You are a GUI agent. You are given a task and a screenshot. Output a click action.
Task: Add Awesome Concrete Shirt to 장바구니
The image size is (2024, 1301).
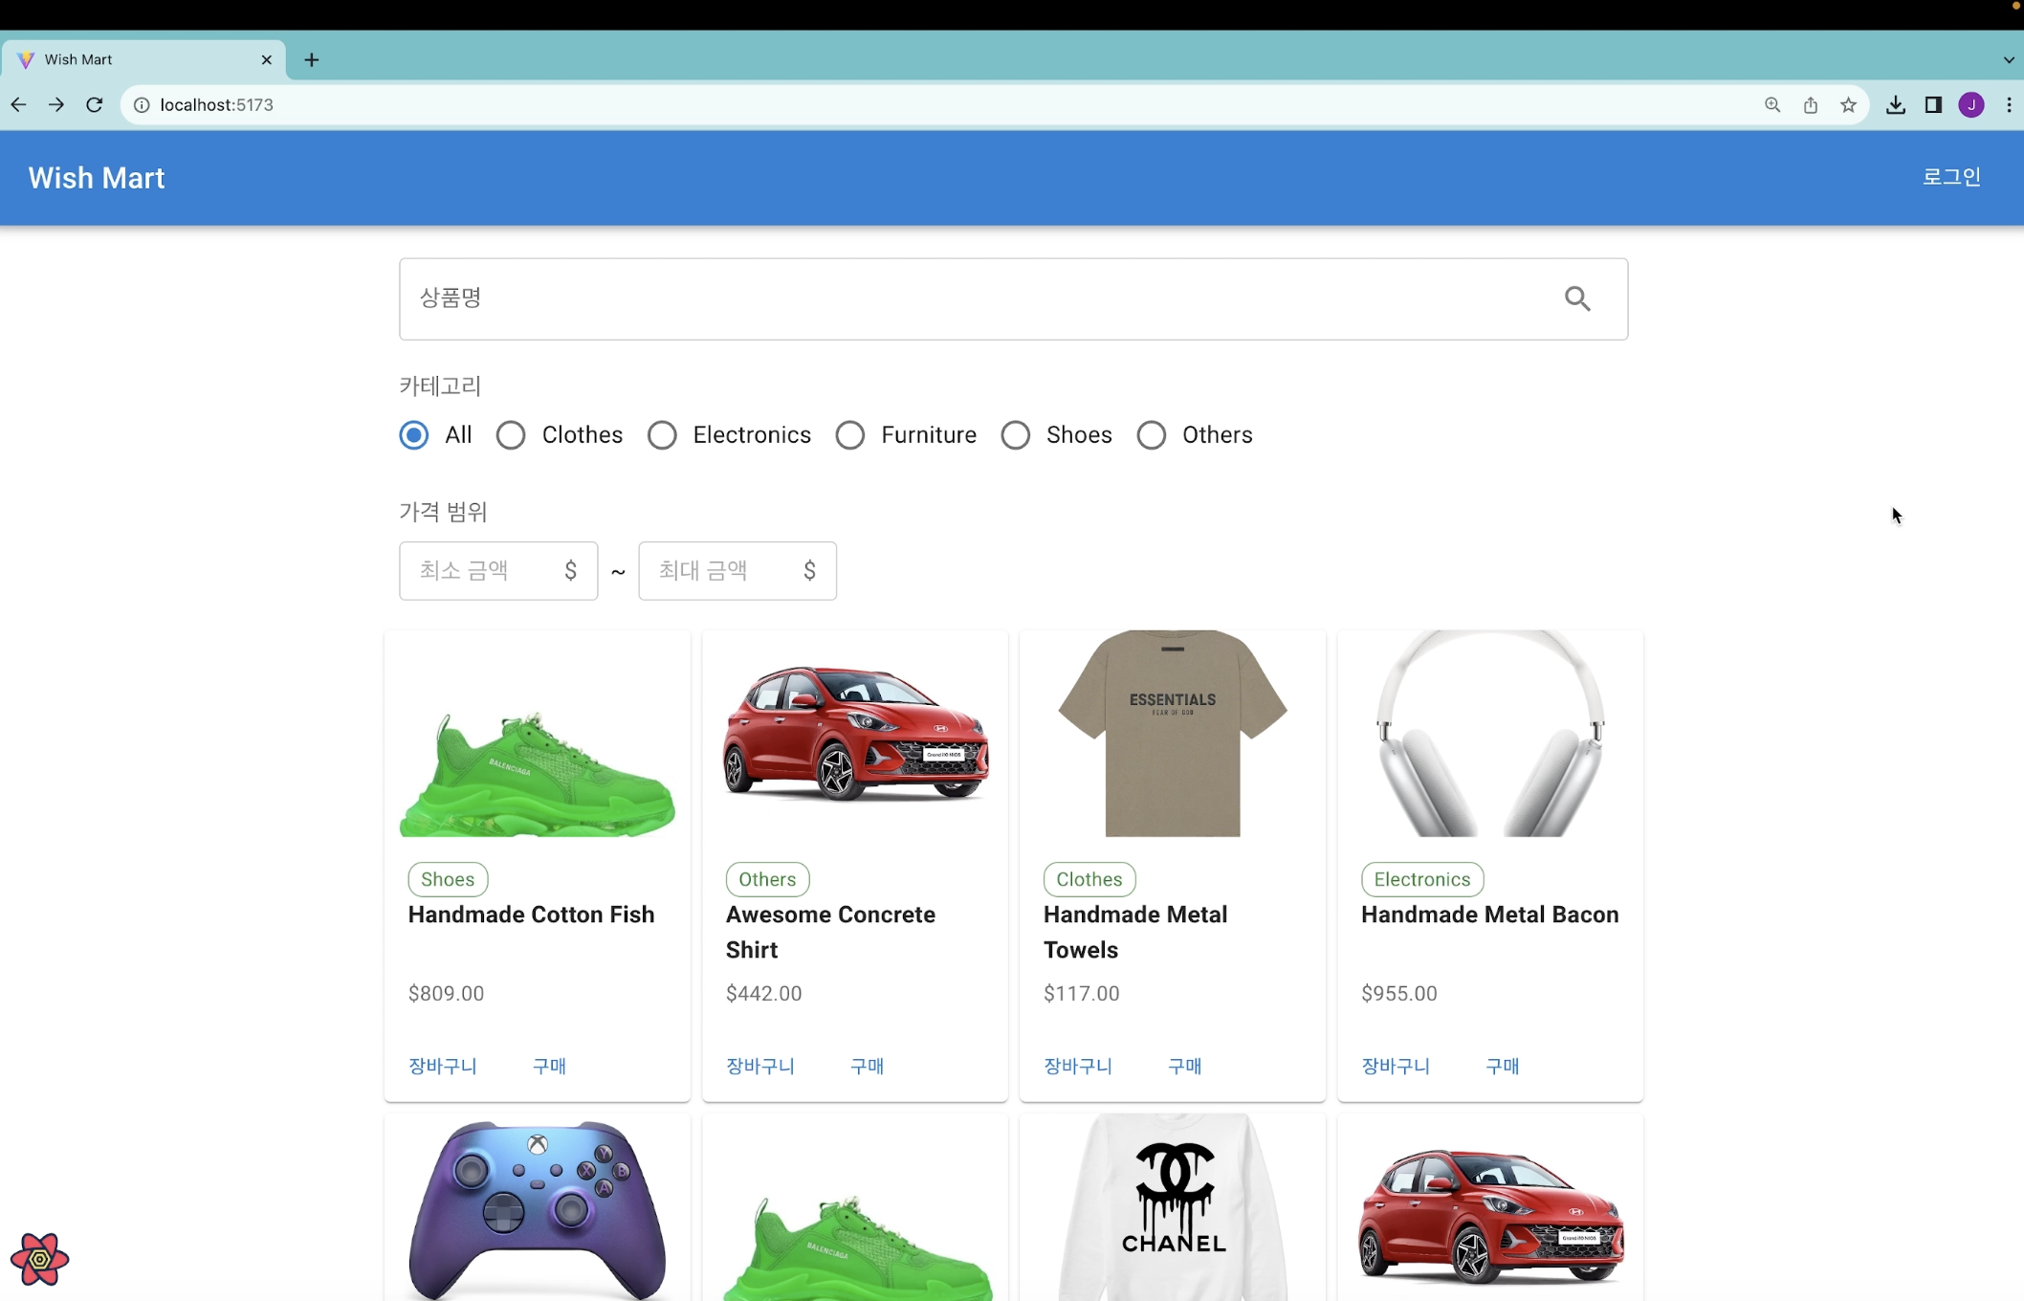760,1066
